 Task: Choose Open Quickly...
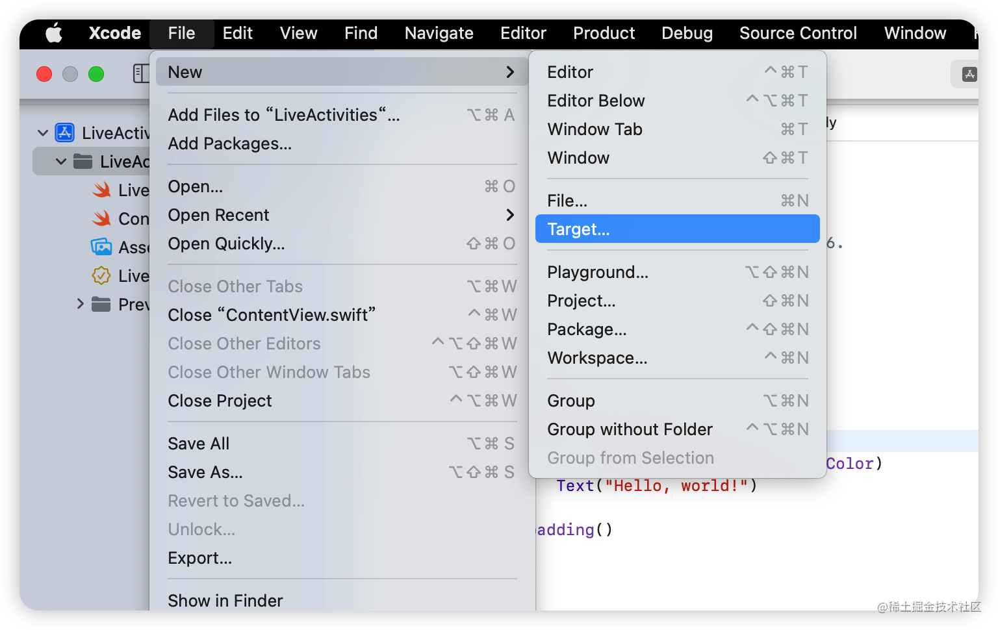tap(342, 244)
